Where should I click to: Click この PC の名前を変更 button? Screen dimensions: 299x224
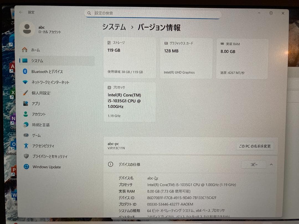point(255,146)
